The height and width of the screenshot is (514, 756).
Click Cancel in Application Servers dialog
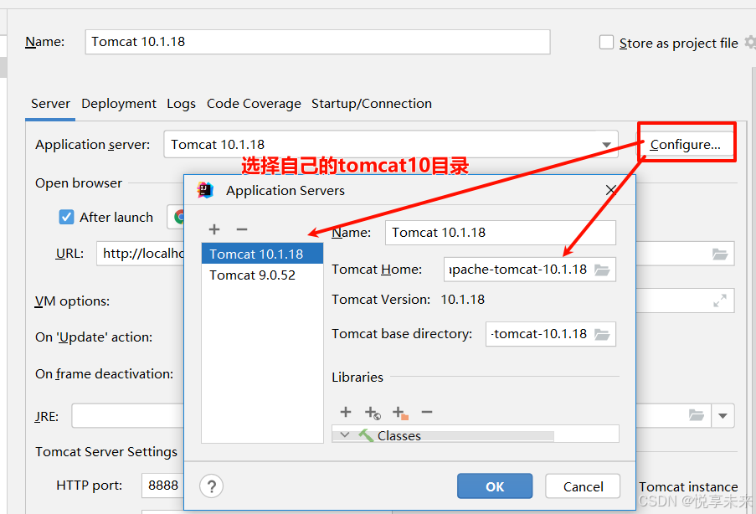click(x=583, y=486)
